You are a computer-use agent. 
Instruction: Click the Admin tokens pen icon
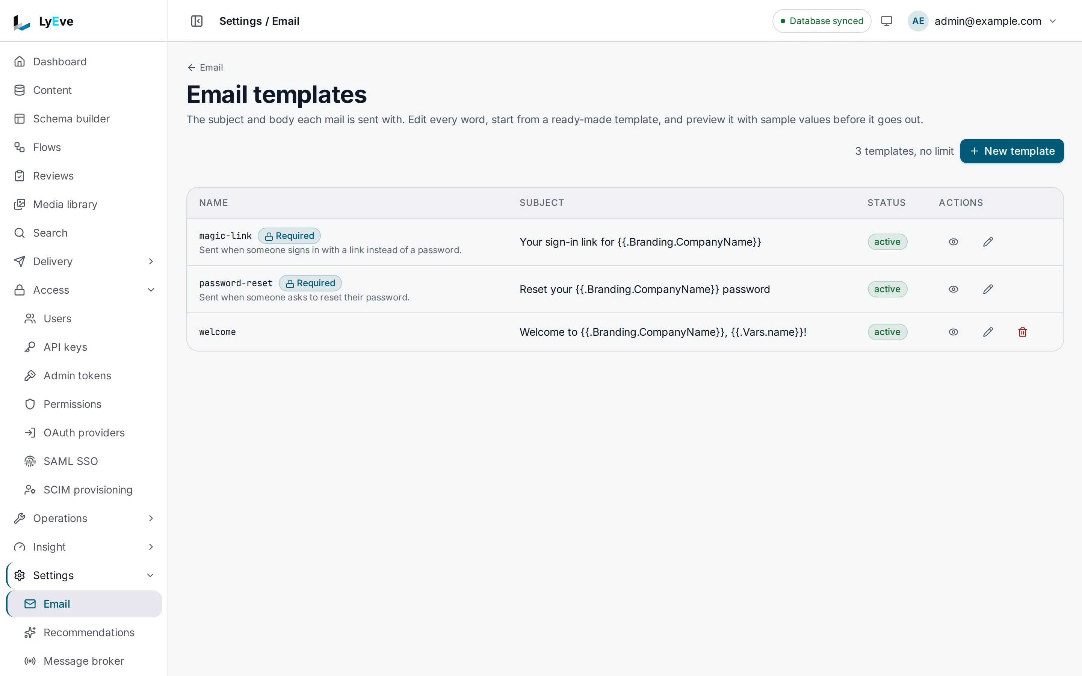(30, 376)
